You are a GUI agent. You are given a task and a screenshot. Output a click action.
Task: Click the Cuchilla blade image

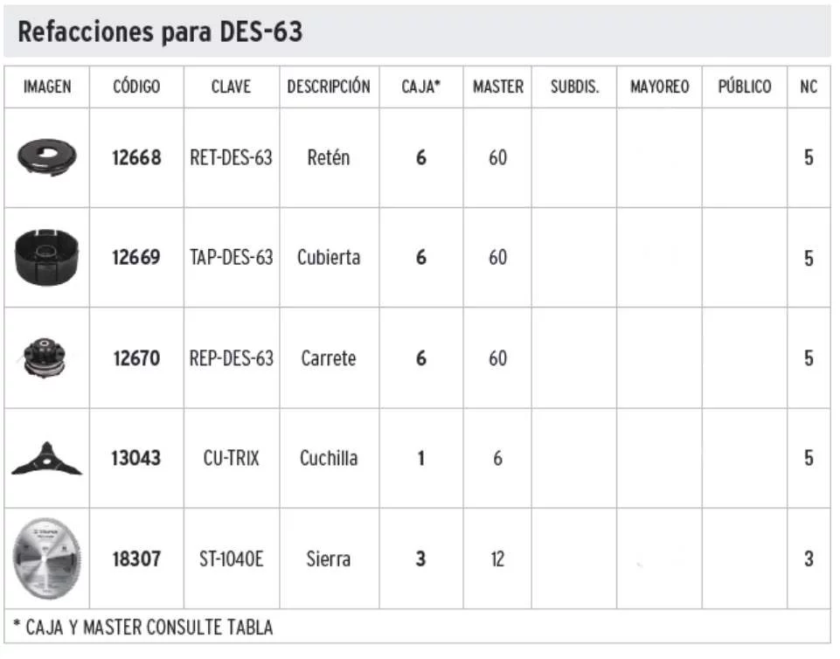coord(47,459)
